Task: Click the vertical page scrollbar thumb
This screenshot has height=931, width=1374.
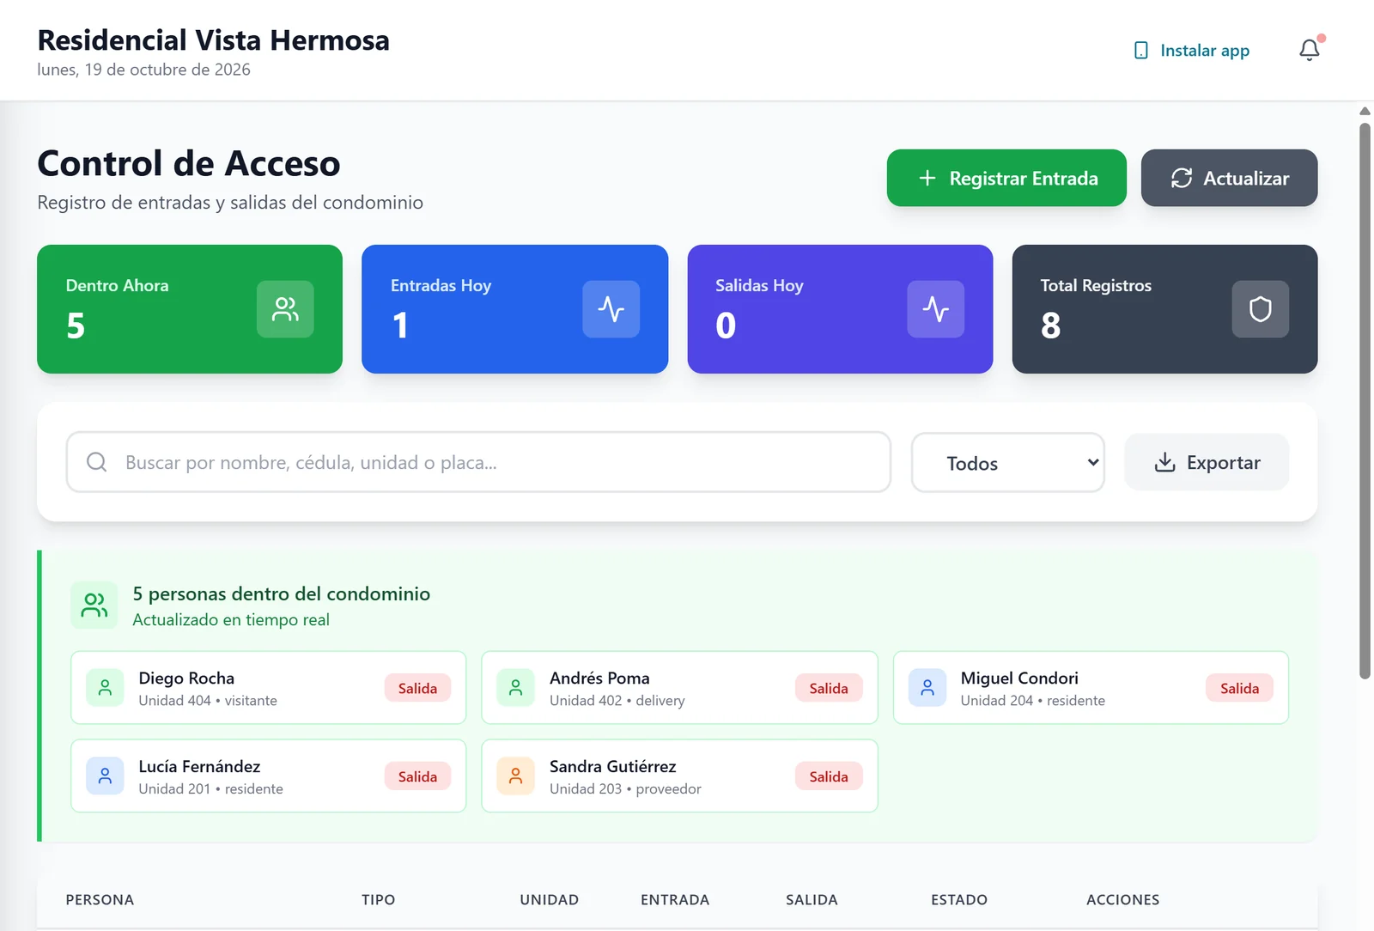Action: [1365, 401]
